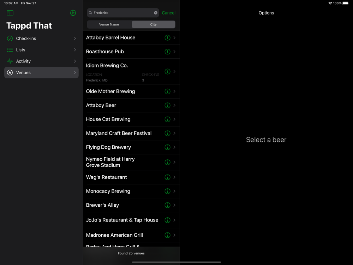The image size is (353, 265).
Task: Open Roasthouse Pub chevron
Action: point(174,52)
